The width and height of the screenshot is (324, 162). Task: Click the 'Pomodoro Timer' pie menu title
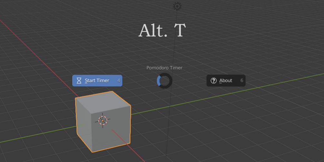point(164,68)
